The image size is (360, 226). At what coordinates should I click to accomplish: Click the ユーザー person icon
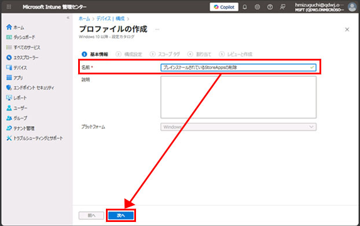9,108
